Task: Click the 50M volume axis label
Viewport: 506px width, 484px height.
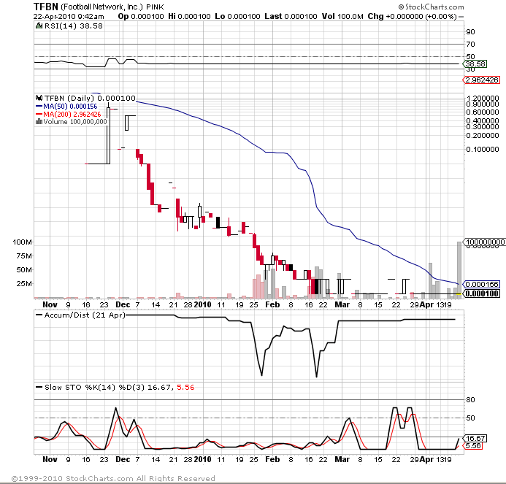Action: (24, 270)
